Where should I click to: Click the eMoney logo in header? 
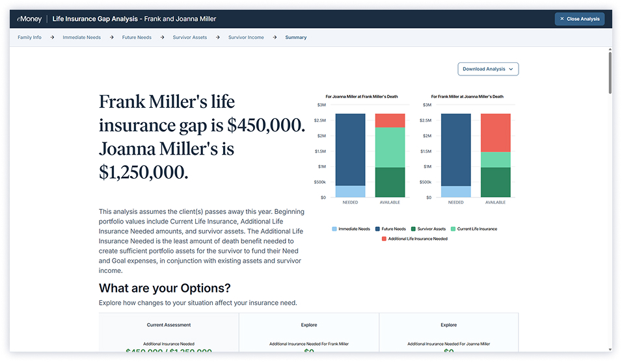pos(30,19)
